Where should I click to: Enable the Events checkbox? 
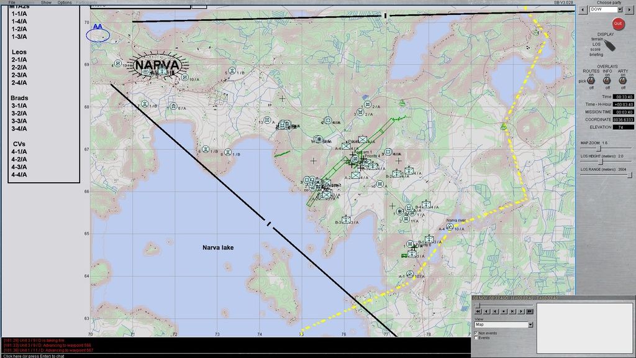(476, 338)
